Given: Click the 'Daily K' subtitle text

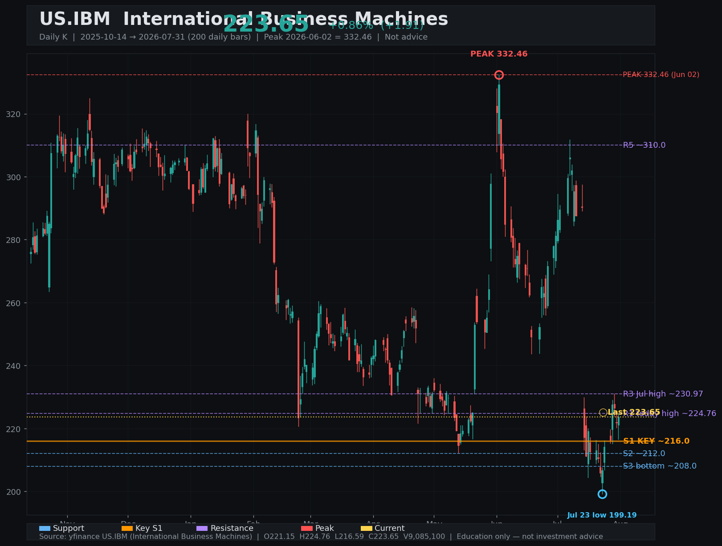Looking at the screenshot, I should [x=53, y=37].
